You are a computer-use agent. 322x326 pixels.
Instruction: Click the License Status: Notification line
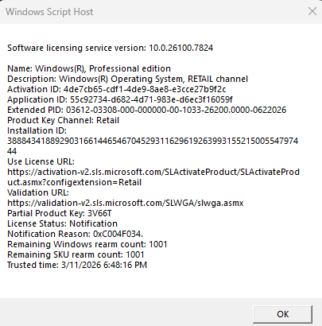(x=62, y=223)
